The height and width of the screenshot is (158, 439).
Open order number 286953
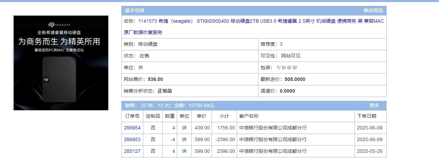[x=132, y=139]
